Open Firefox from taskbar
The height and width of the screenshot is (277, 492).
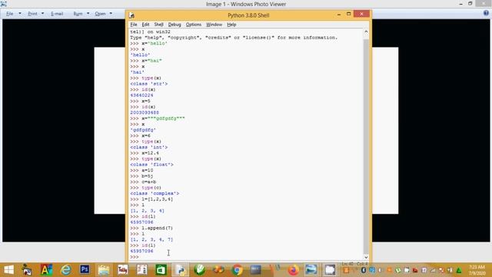(294, 270)
